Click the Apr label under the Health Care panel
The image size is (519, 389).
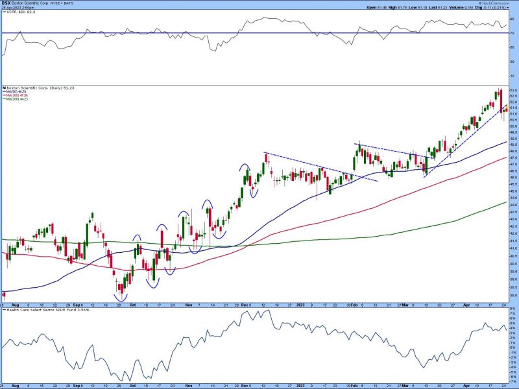click(466, 386)
